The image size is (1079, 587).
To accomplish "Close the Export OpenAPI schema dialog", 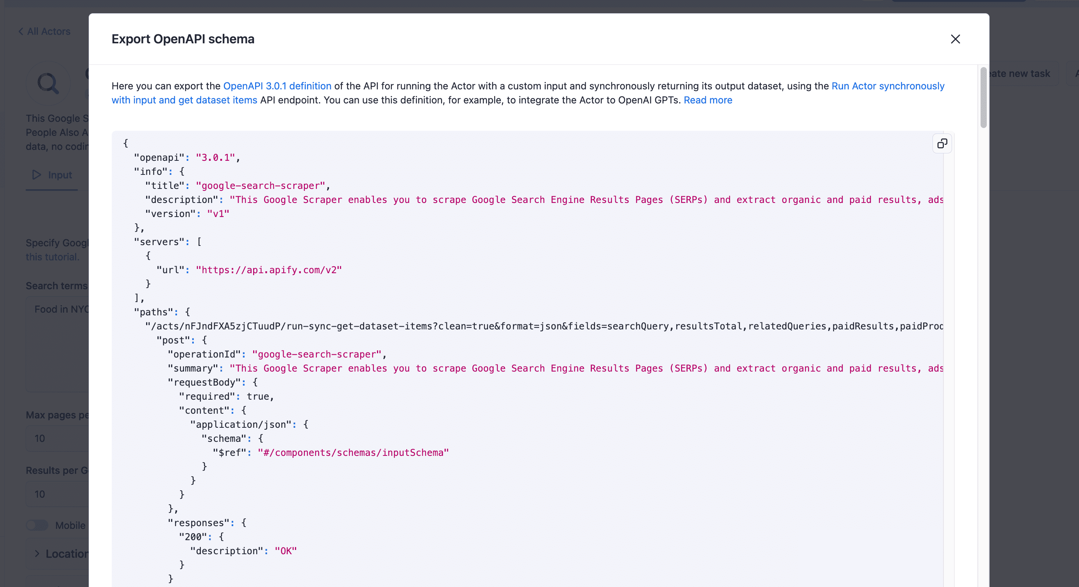I will coord(955,39).
